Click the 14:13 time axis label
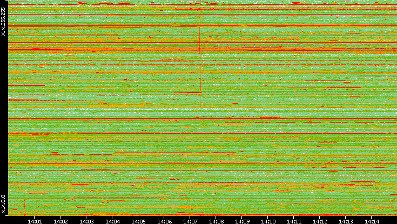 coord(346,221)
